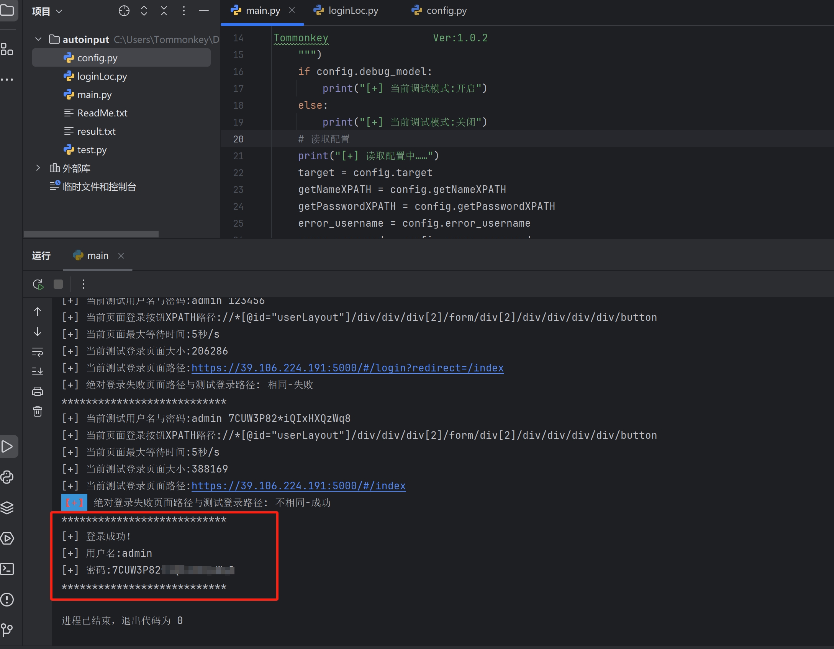Open the Services tool window icon
The height and width of the screenshot is (649, 834).
pyautogui.click(x=7, y=538)
